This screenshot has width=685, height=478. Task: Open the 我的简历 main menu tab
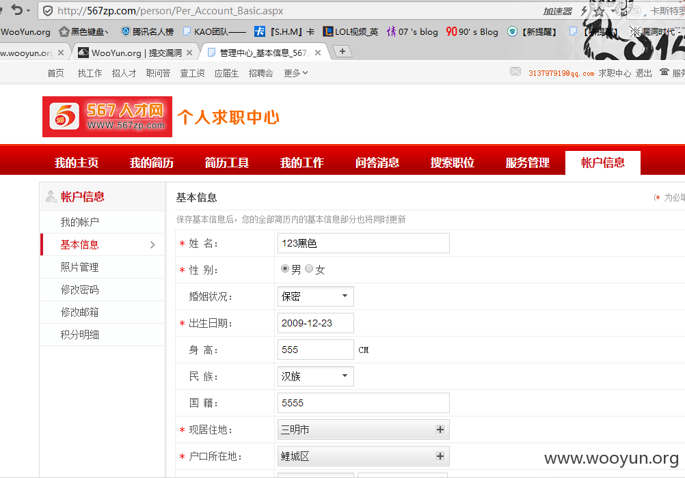(152, 163)
